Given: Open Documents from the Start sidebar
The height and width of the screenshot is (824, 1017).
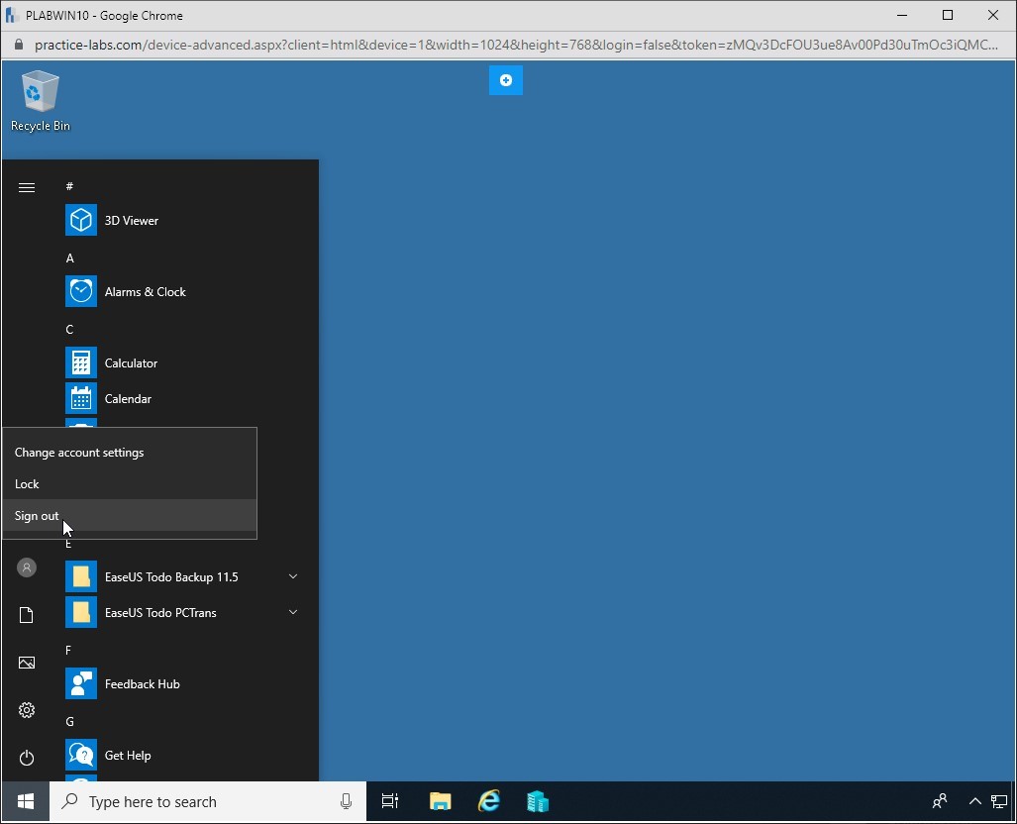Looking at the screenshot, I should 27,615.
